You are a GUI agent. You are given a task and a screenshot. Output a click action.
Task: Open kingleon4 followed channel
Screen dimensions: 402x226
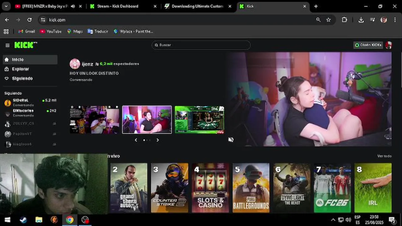point(30,144)
